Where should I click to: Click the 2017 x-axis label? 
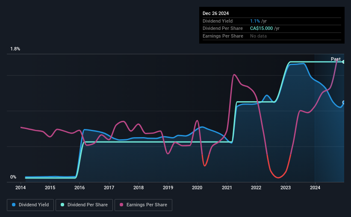(x=109, y=188)
